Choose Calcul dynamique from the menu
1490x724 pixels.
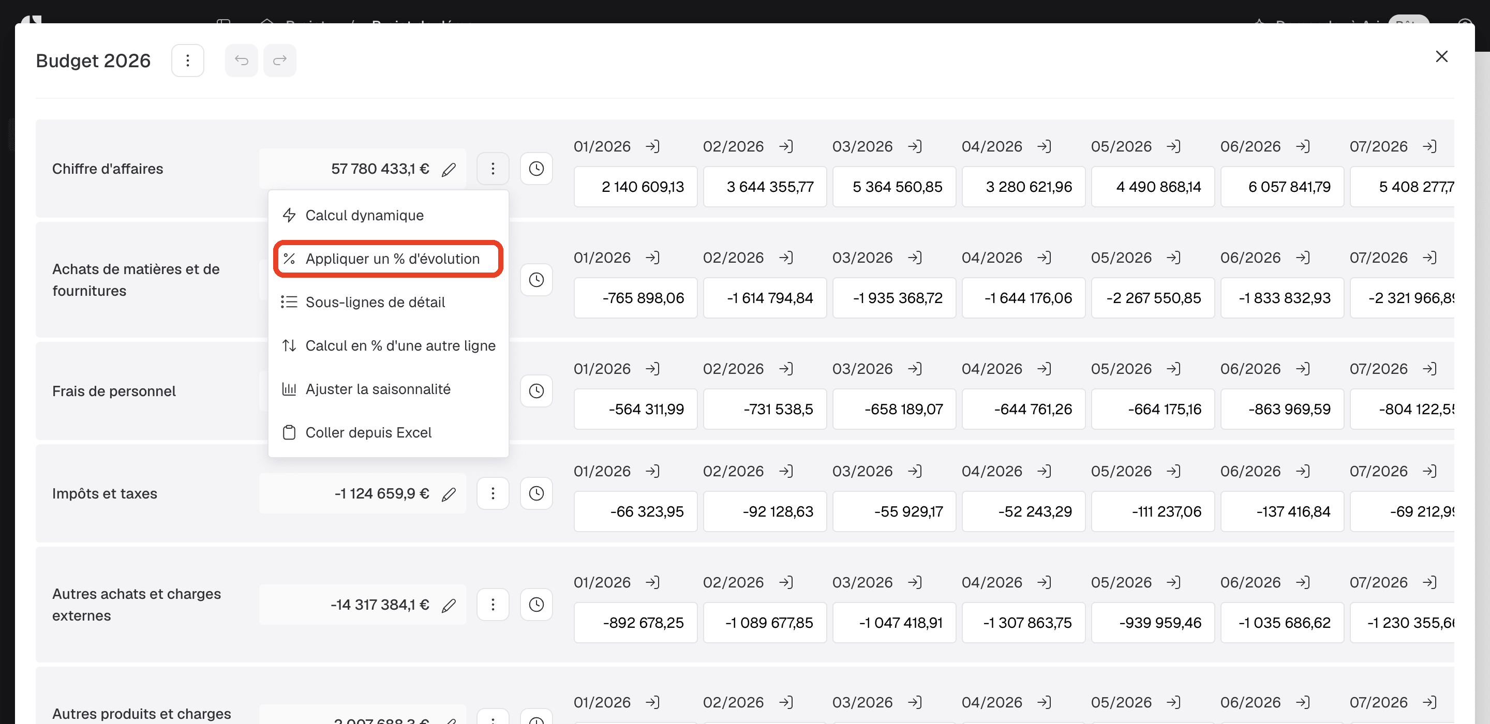point(388,216)
